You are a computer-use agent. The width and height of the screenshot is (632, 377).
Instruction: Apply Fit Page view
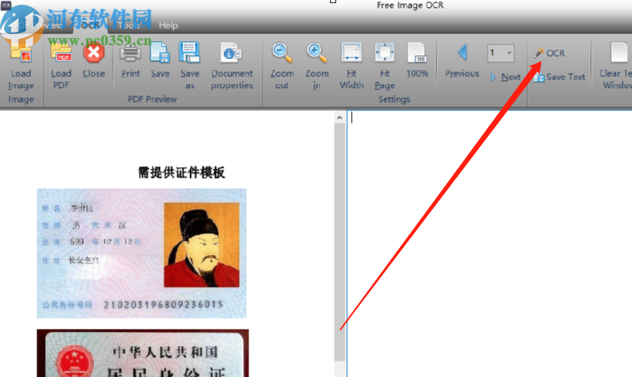pyautogui.click(x=384, y=66)
